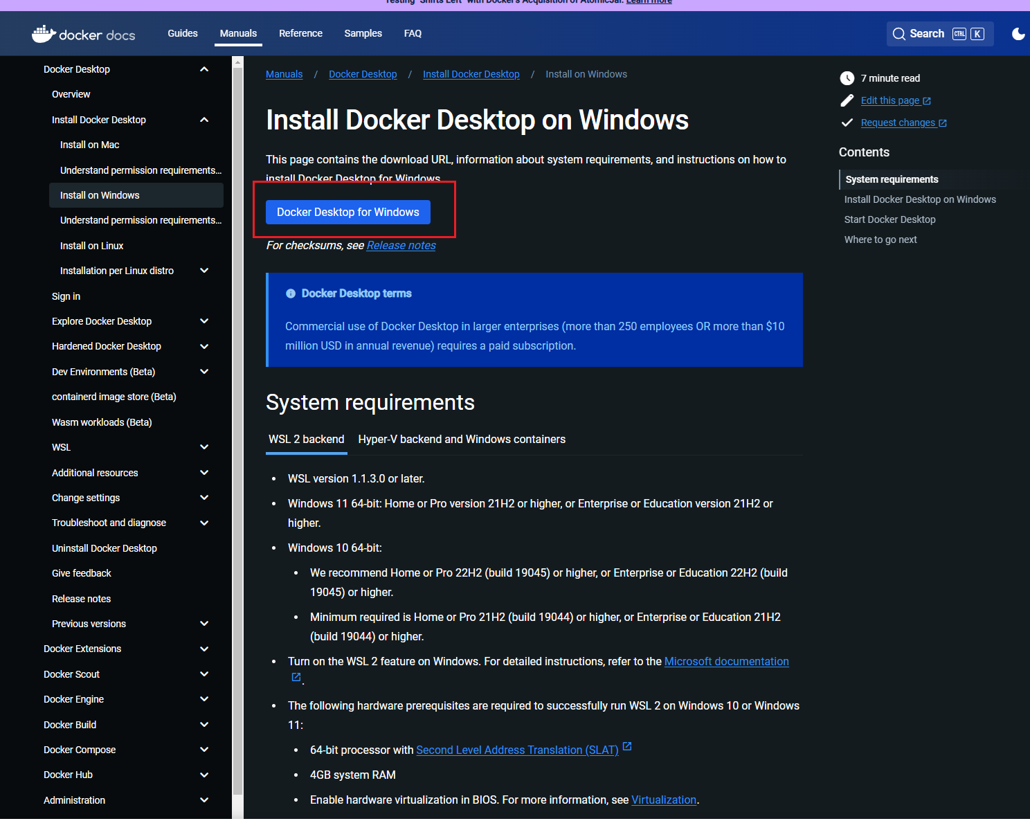The image size is (1030, 821).
Task: Click info icon in Docker Desktop terms
Action: click(x=291, y=294)
